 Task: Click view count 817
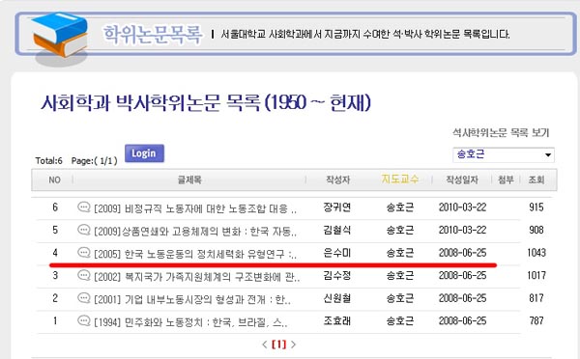coord(536,298)
